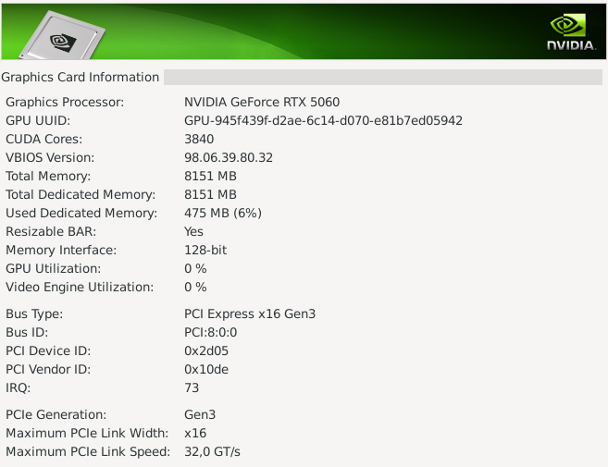608x467 pixels.
Task: Click the GPU chip image in the banner
Action: click(x=62, y=36)
